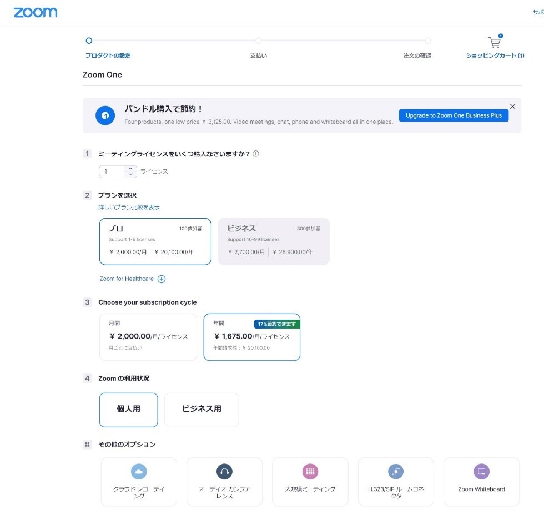Expand the Zoom for Healthcare link
The image size is (544, 520).
[x=127, y=279]
